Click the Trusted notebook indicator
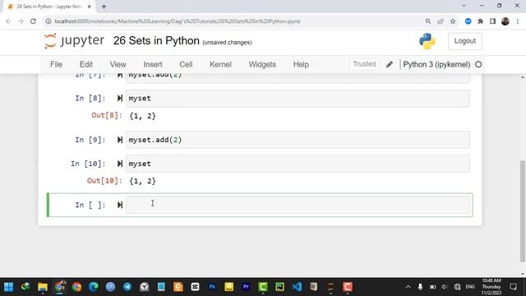 [364, 64]
